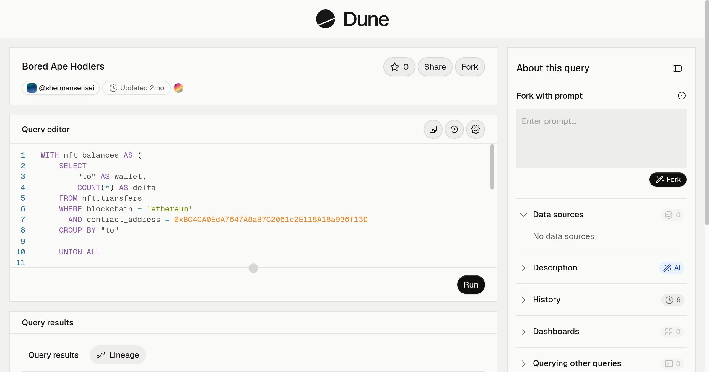Click the shermansensei profile avatar
The height and width of the screenshot is (372, 709).
point(32,88)
